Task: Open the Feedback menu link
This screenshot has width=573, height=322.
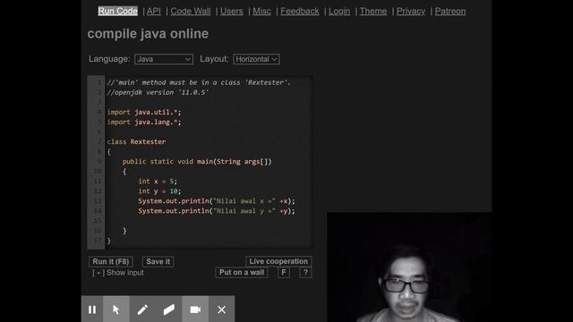Action: pos(300,12)
